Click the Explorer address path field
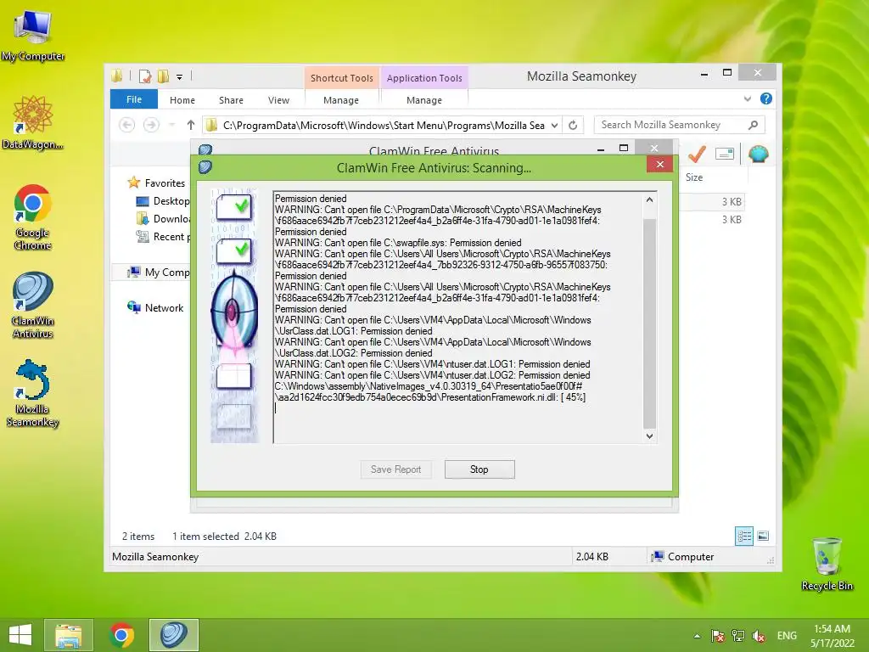This screenshot has height=652, width=869. (x=383, y=126)
